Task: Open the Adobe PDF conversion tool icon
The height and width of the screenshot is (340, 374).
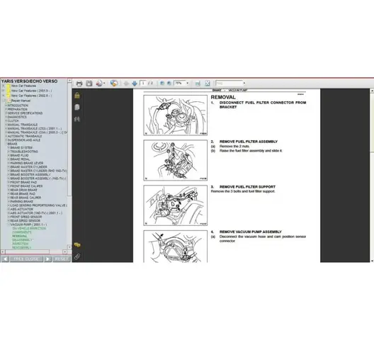Action: (x=99, y=84)
